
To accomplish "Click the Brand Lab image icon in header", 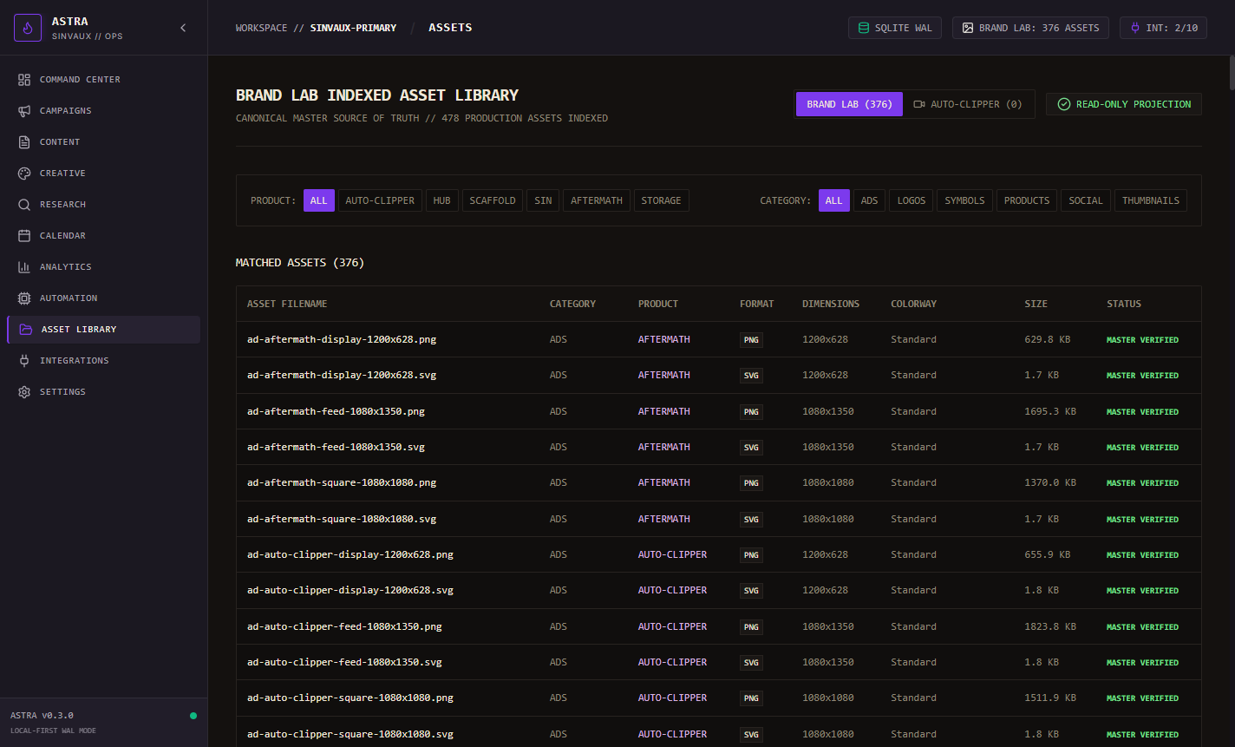I will click(967, 28).
